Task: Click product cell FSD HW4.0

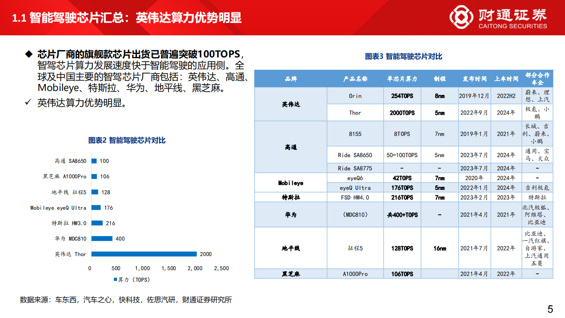Action: click(x=355, y=197)
